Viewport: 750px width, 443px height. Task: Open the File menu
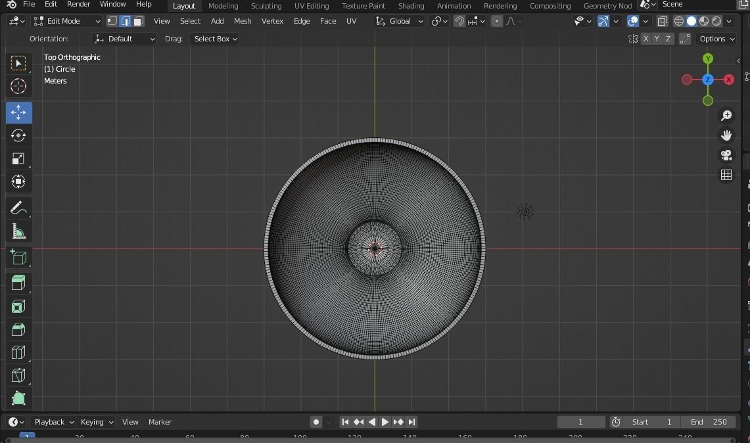[x=29, y=5]
